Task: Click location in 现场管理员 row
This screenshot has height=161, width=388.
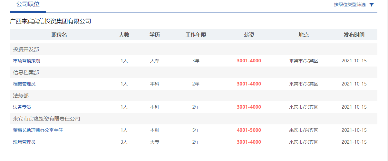Action: 304,142
